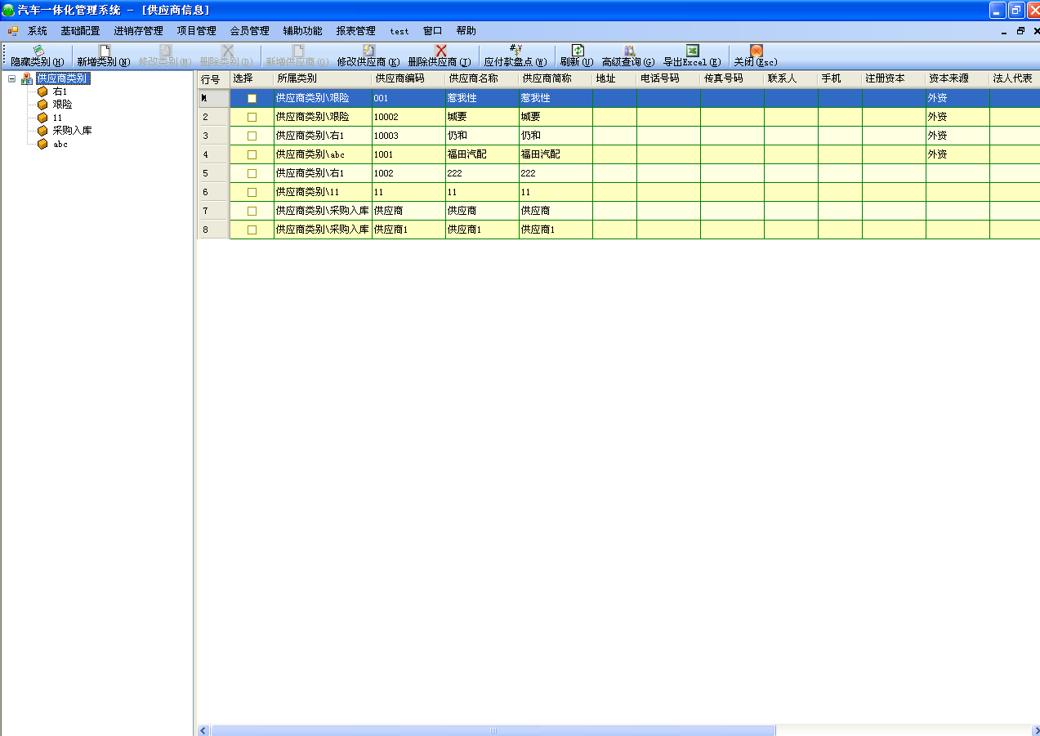Click the application icon in the menu bar

12,31
